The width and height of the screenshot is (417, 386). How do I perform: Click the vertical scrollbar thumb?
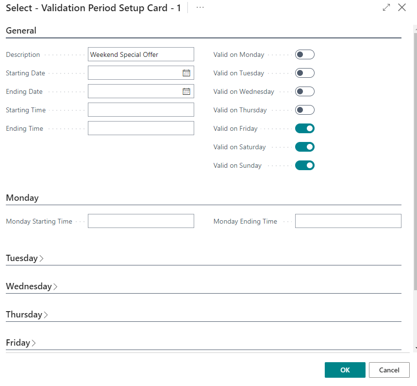pyautogui.click(x=416, y=162)
